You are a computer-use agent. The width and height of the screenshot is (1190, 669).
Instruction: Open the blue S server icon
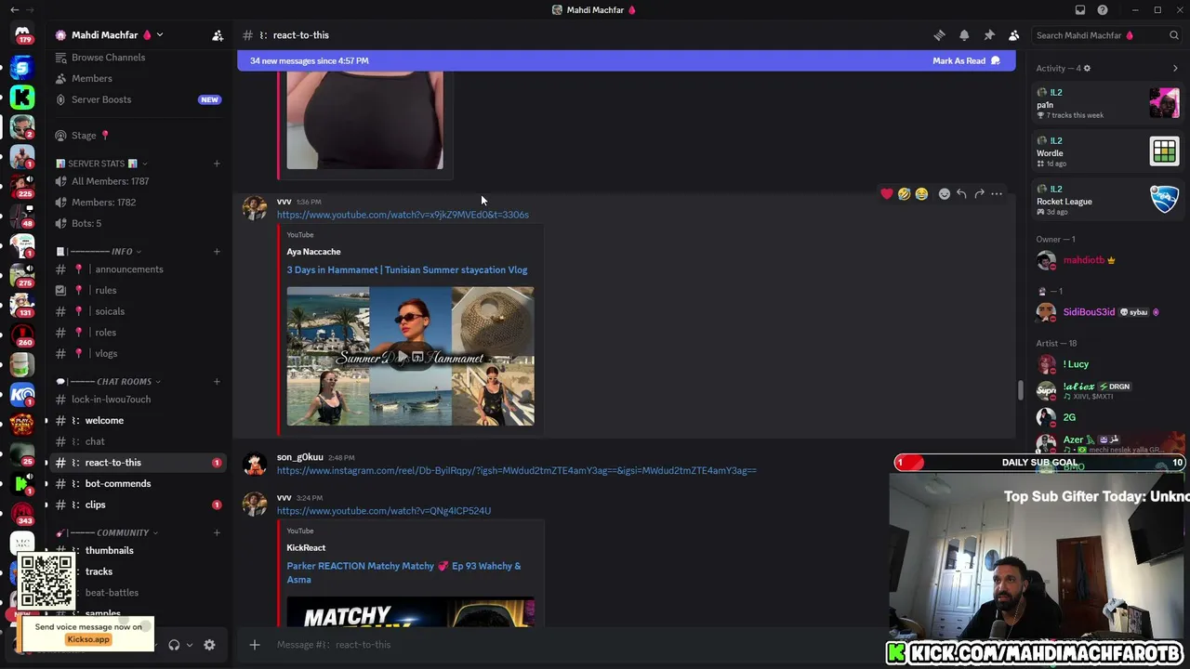click(22, 67)
